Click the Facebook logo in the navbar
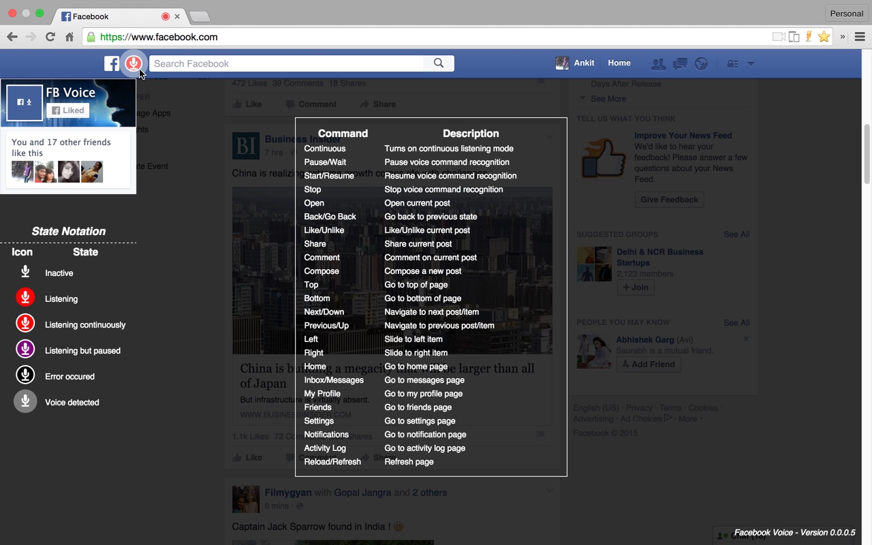The width and height of the screenshot is (872, 545). [111, 63]
